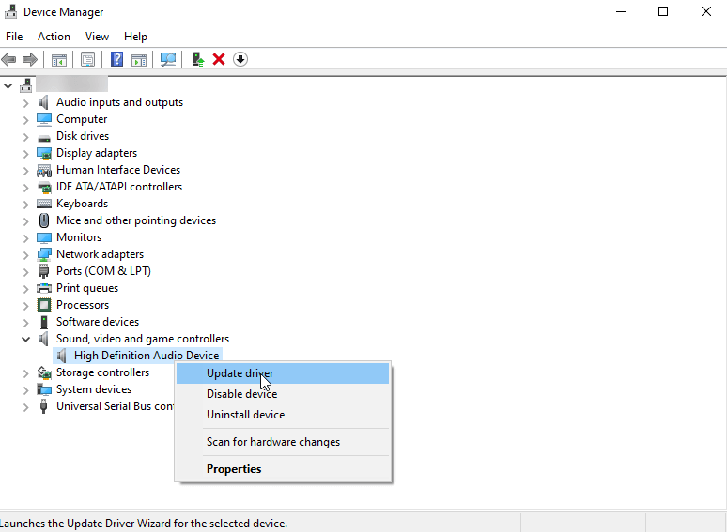
Task: Click the down-arrow Disable device toolbar icon
Action: tap(240, 59)
